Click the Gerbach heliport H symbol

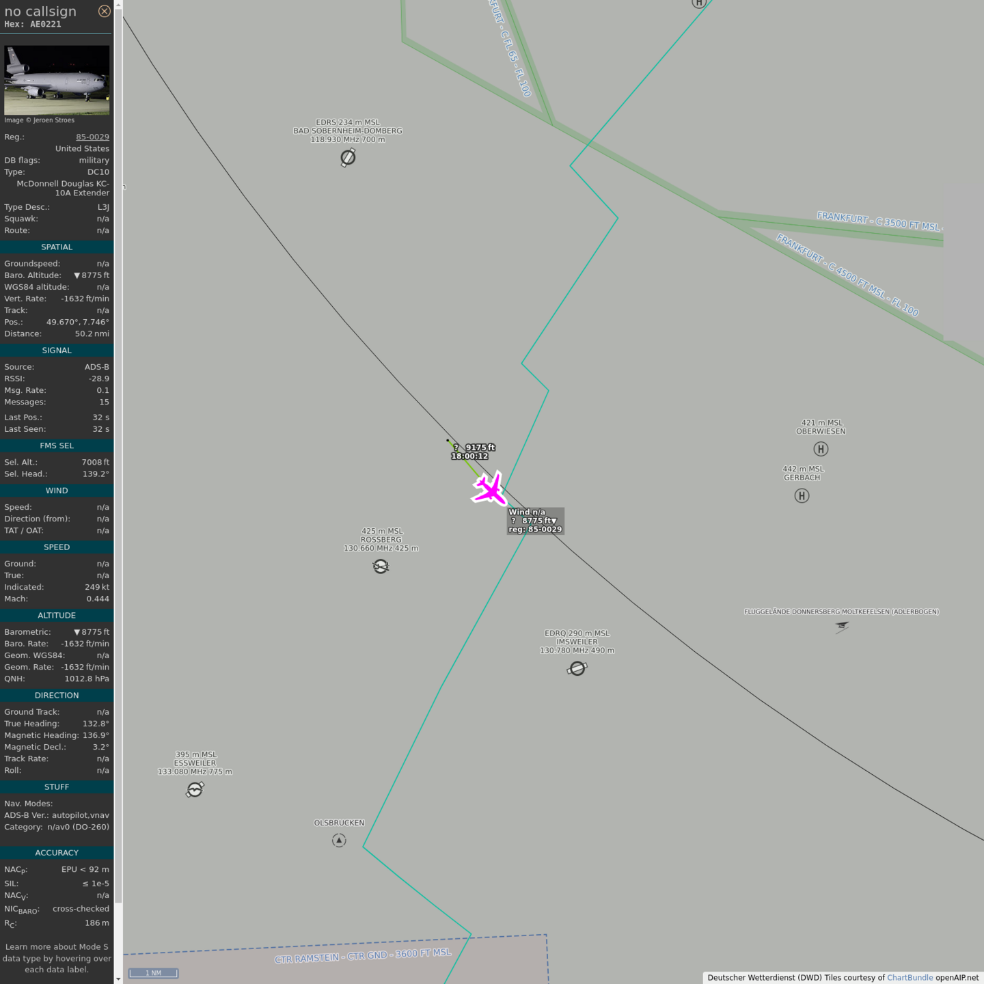802,496
